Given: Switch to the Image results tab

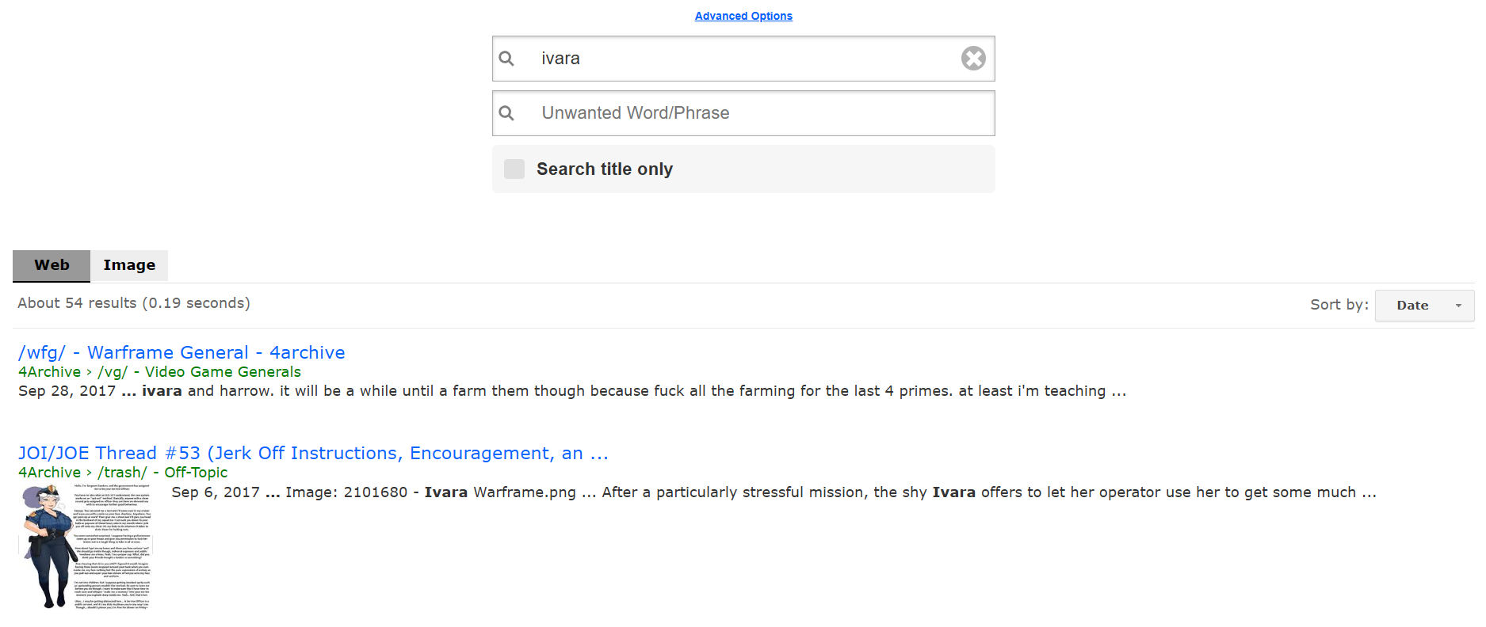Looking at the screenshot, I should 129,265.
